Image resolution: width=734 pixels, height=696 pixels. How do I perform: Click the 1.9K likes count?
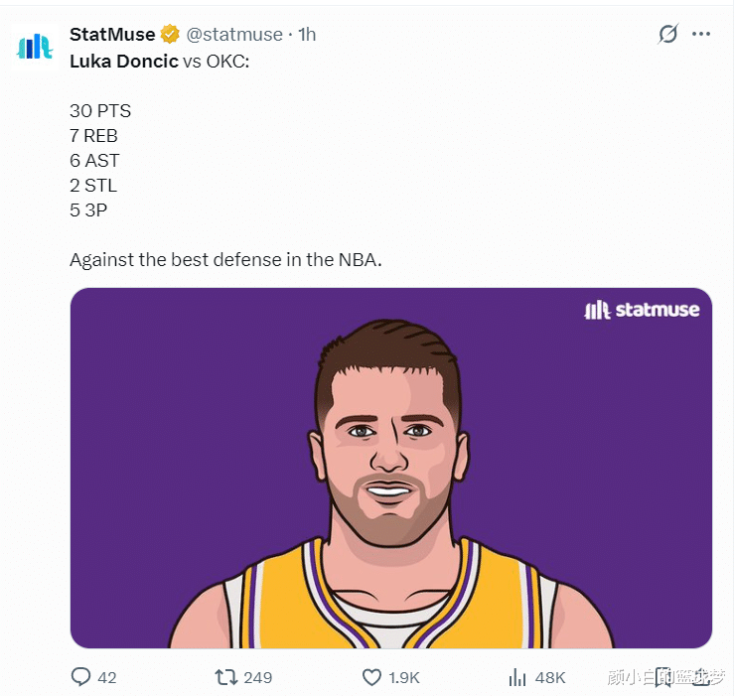[x=404, y=678]
